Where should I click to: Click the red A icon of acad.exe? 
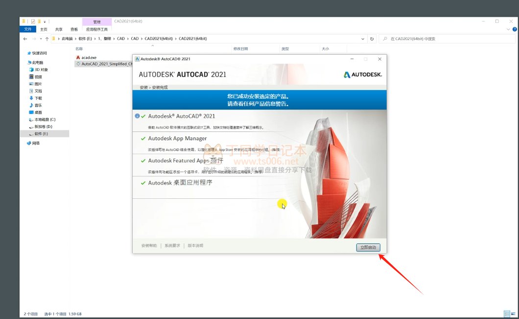pos(78,58)
